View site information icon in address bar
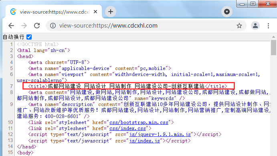277x156 pixels. 53,26
